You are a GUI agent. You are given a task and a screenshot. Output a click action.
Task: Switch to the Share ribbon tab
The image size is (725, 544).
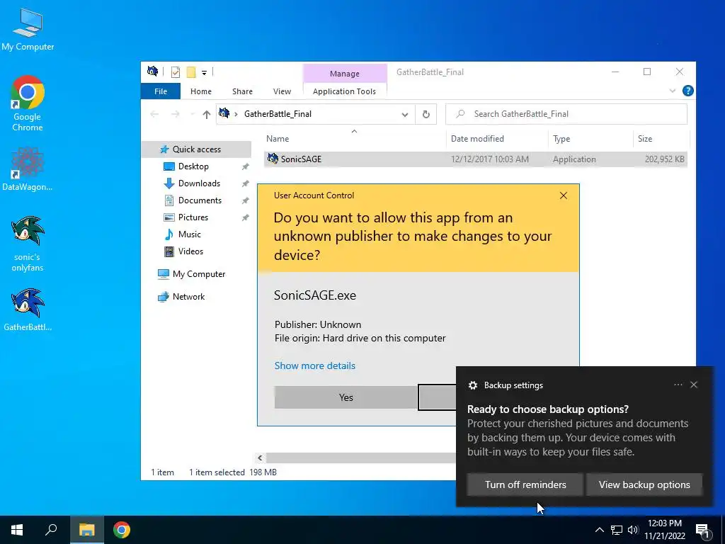pyautogui.click(x=242, y=91)
